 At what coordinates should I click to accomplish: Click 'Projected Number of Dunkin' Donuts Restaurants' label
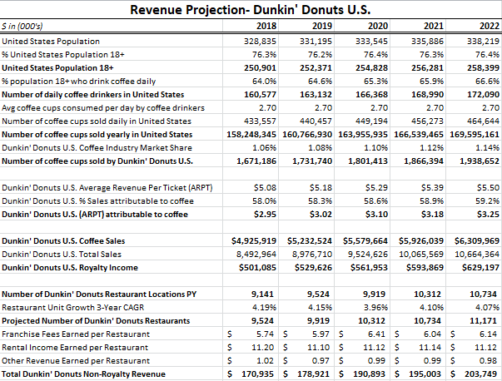click(x=96, y=321)
